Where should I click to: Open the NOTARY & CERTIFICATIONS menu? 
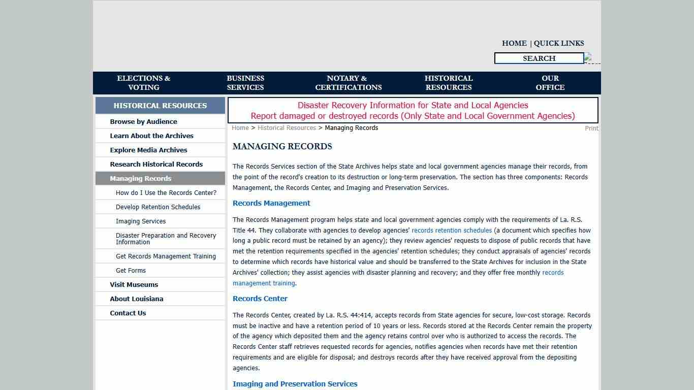pyautogui.click(x=348, y=83)
